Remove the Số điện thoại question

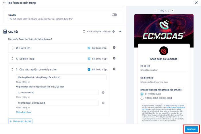click(x=114, y=58)
